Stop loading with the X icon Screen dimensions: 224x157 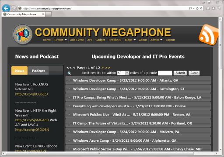click(201, 8)
